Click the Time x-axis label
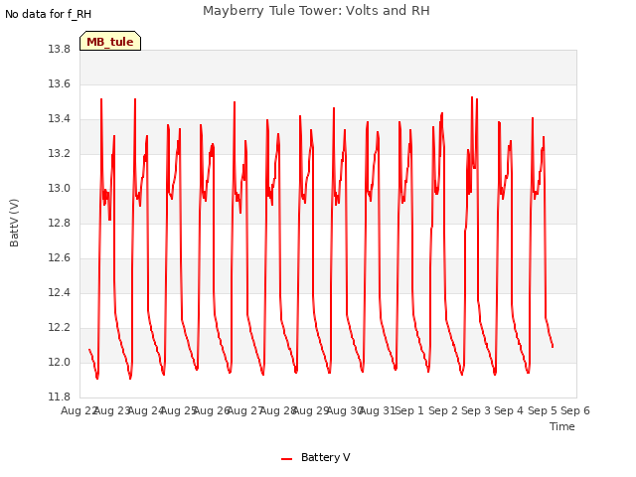This screenshot has width=636, height=477. [x=562, y=426]
